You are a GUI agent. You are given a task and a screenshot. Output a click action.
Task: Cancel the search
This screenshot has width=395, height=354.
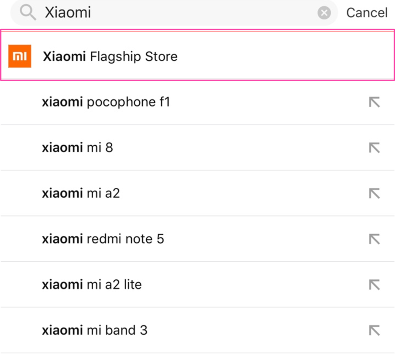(x=366, y=13)
